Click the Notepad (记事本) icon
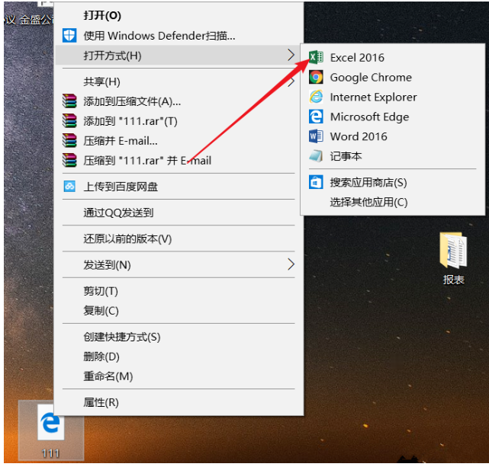Image resolution: width=489 pixels, height=467 pixels. tap(316, 156)
